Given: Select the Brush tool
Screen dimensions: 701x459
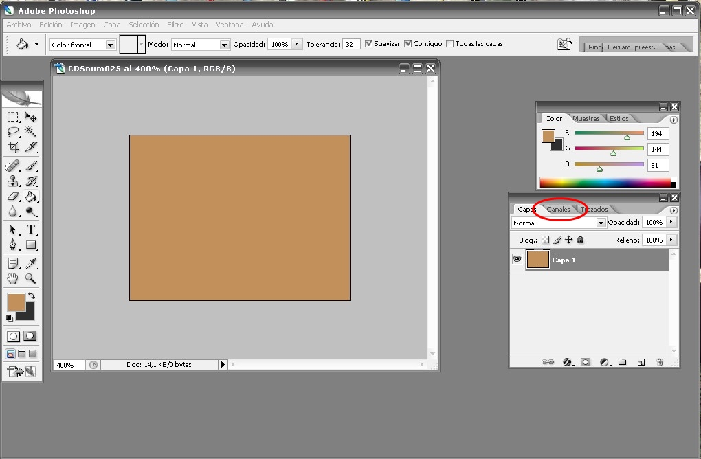Looking at the screenshot, I should pyautogui.click(x=30, y=166).
